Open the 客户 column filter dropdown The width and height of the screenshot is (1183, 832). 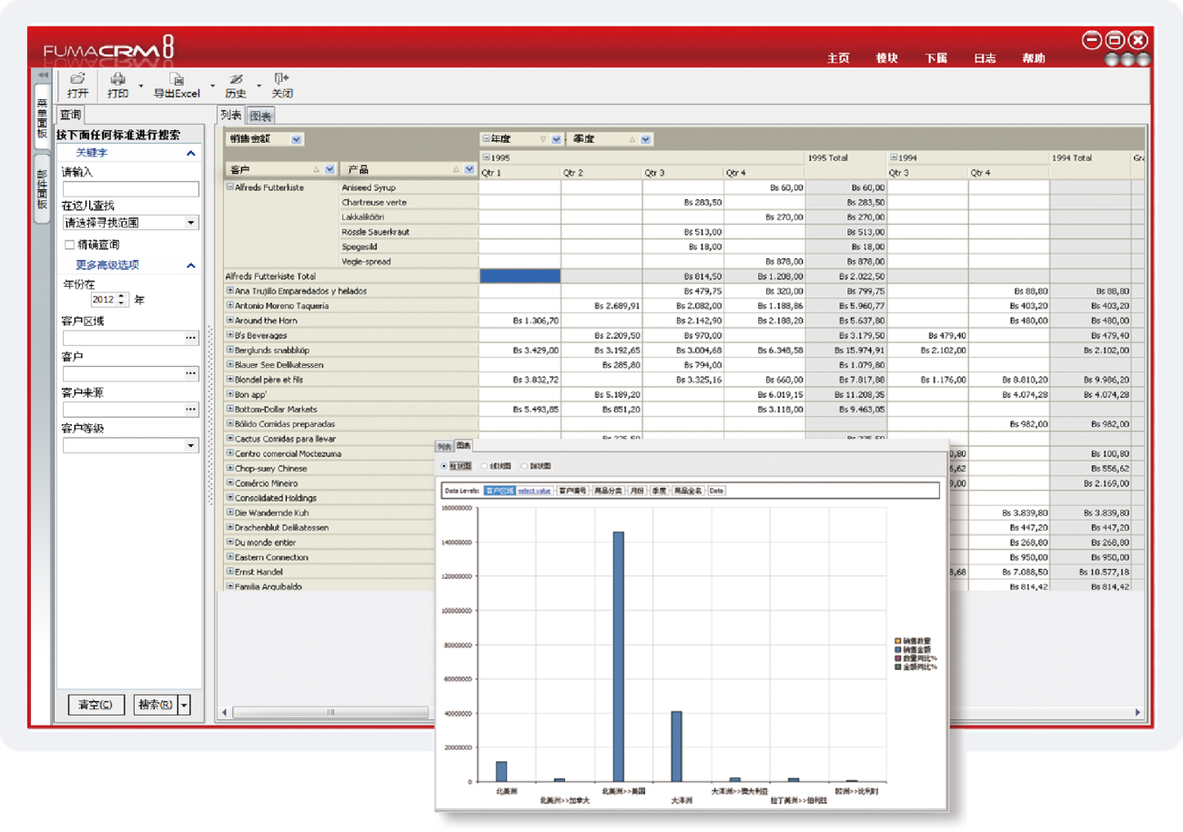tap(329, 169)
